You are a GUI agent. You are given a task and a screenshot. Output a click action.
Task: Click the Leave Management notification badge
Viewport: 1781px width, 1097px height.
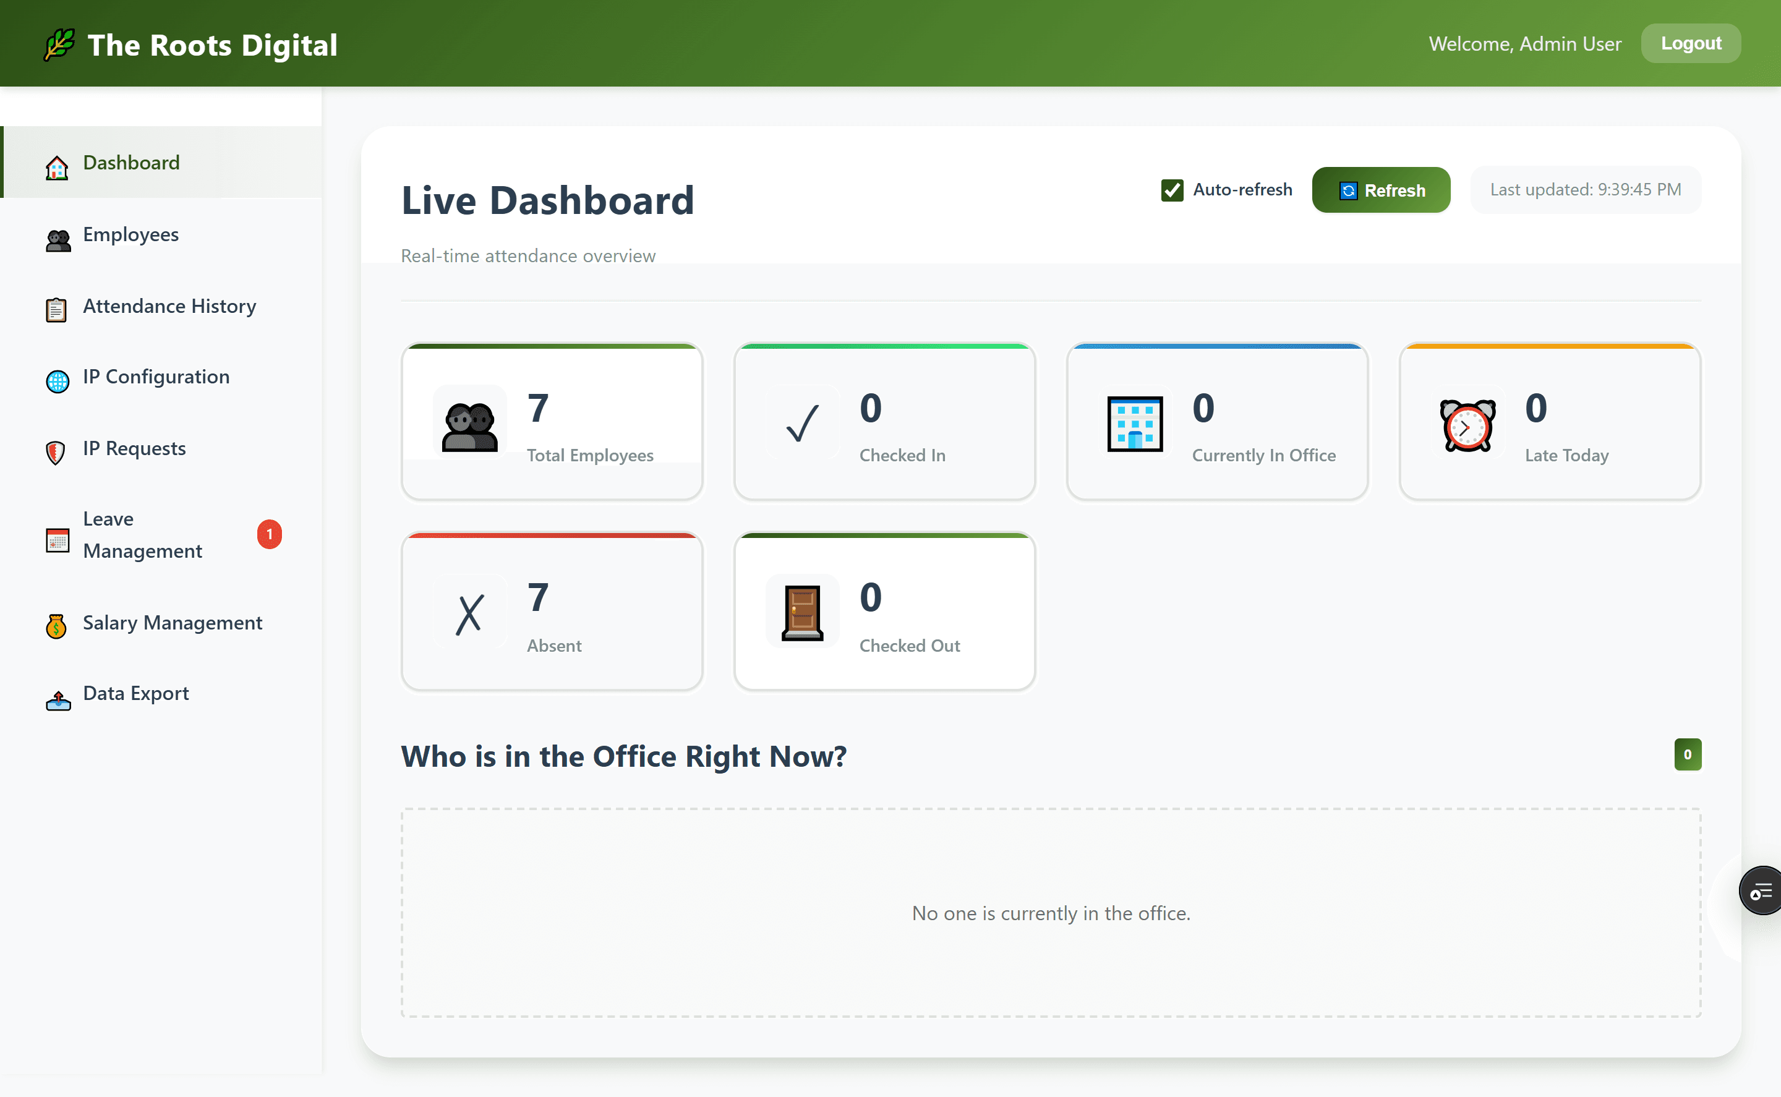pyautogui.click(x=270, y=535)
